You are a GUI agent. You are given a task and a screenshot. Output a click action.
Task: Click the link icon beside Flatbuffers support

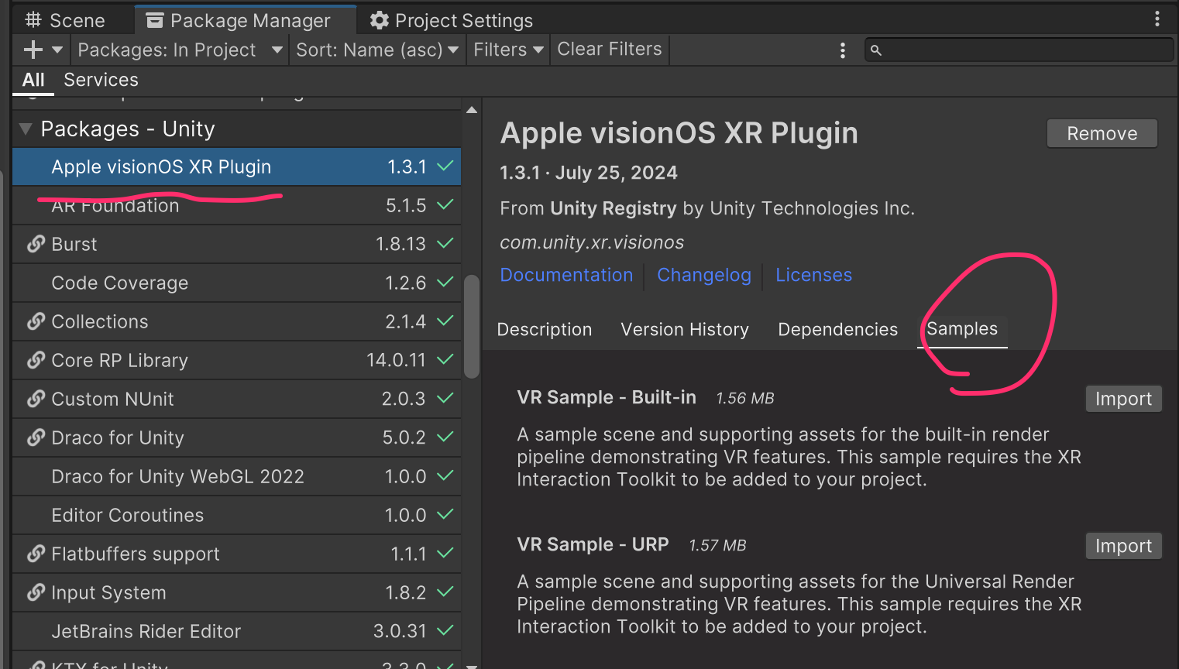(36, 554)
